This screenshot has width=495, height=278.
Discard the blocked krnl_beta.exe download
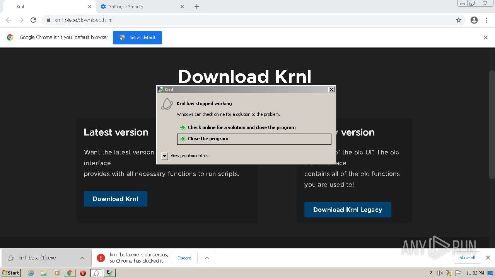pyautogui.click(x=184, y=258)
